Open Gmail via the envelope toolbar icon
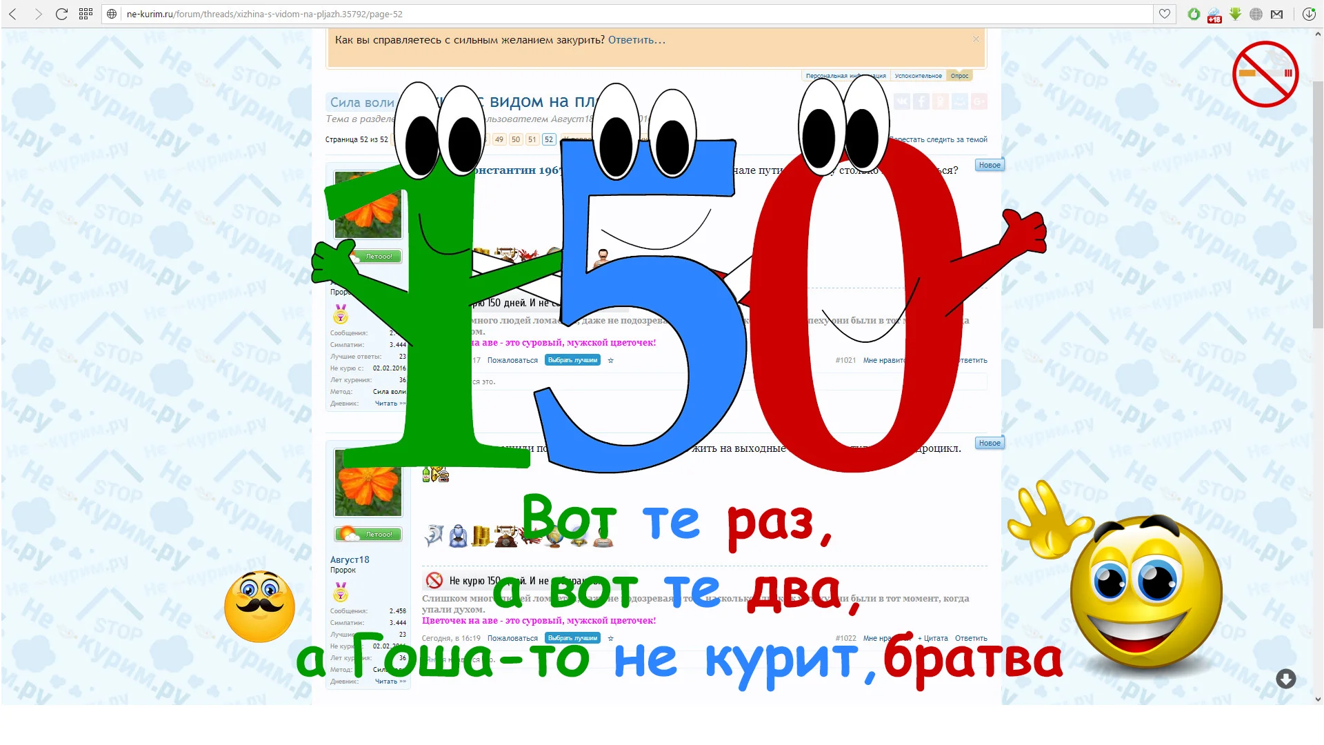 click(1276, 14)
